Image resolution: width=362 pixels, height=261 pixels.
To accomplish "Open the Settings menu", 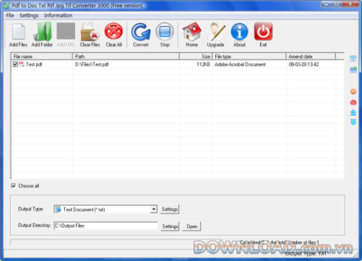I will 29,16.
